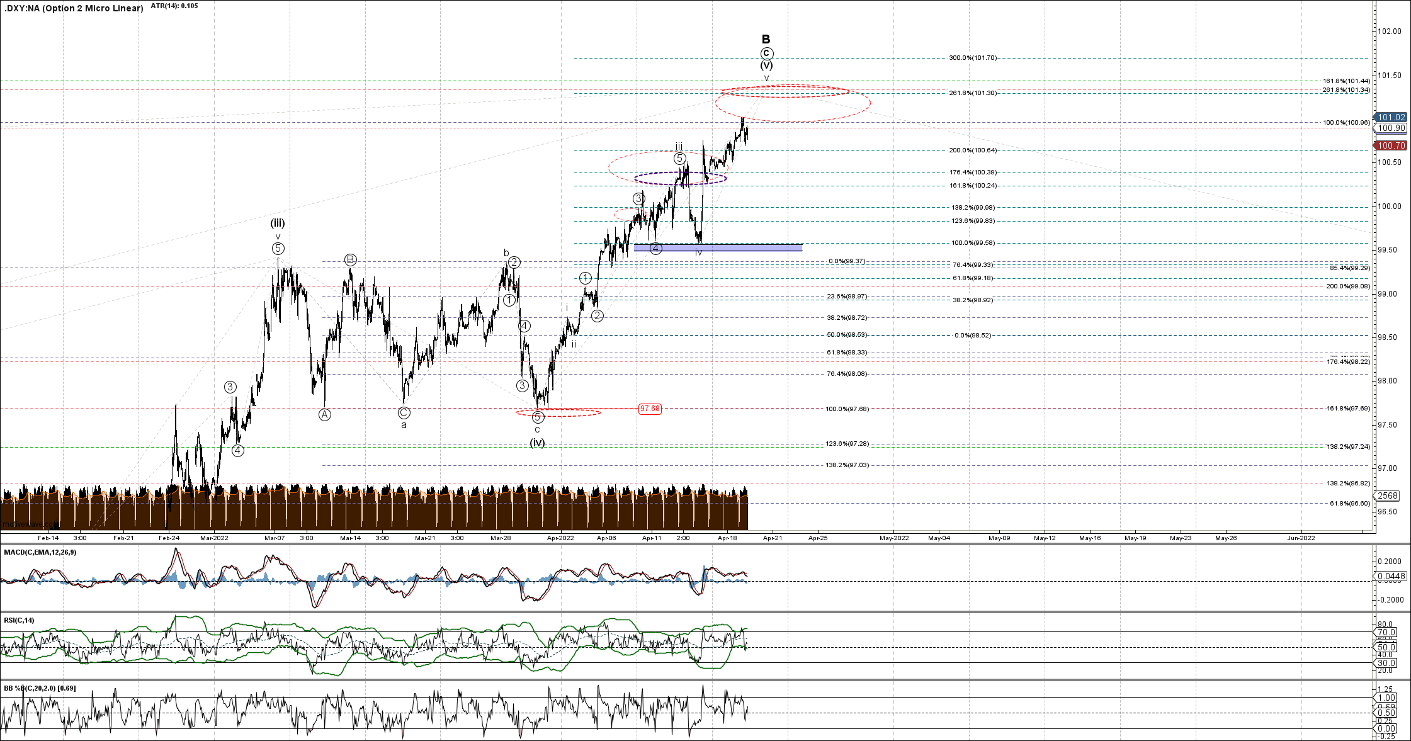This screenshot has width=1411, height=741.
Task: Select the white 100.90 price marker on axis
Action: (1391, 128)
